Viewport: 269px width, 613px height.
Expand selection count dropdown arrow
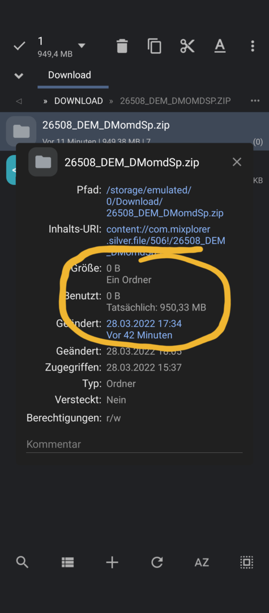82,46
